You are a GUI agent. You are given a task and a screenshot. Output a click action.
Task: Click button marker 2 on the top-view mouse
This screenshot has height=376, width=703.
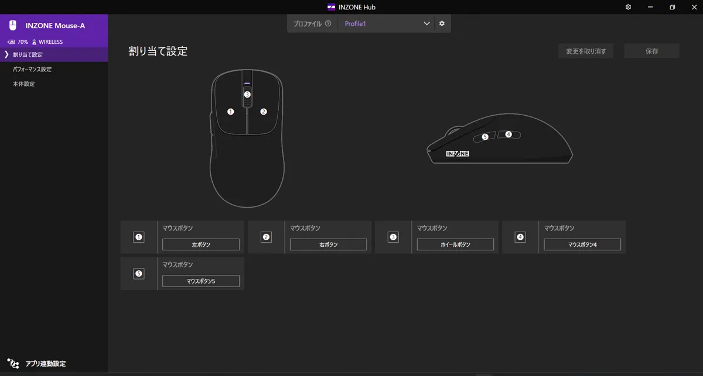pos(264,111)
